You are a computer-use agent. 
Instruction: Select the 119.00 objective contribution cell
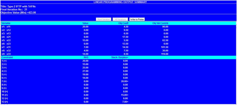(164, 54)
